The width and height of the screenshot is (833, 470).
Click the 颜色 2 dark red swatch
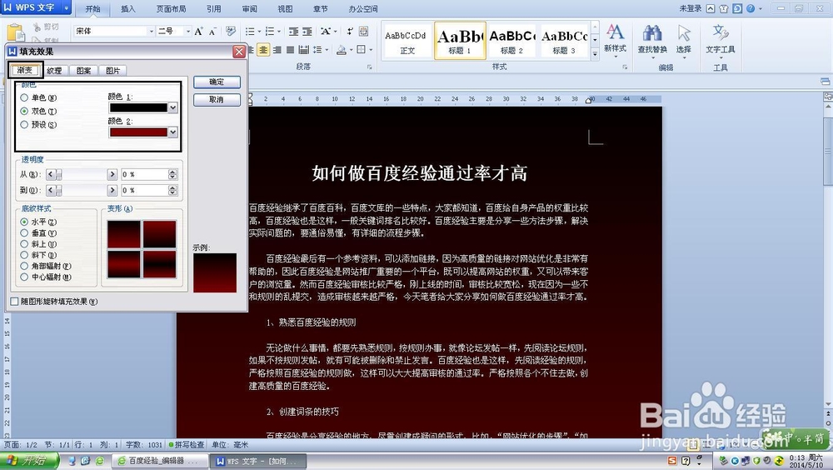pos(138,132)
